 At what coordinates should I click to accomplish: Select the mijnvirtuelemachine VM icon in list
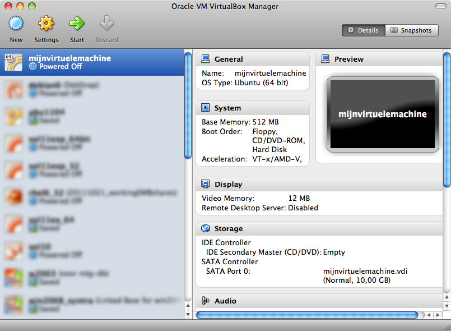(13, 62)
